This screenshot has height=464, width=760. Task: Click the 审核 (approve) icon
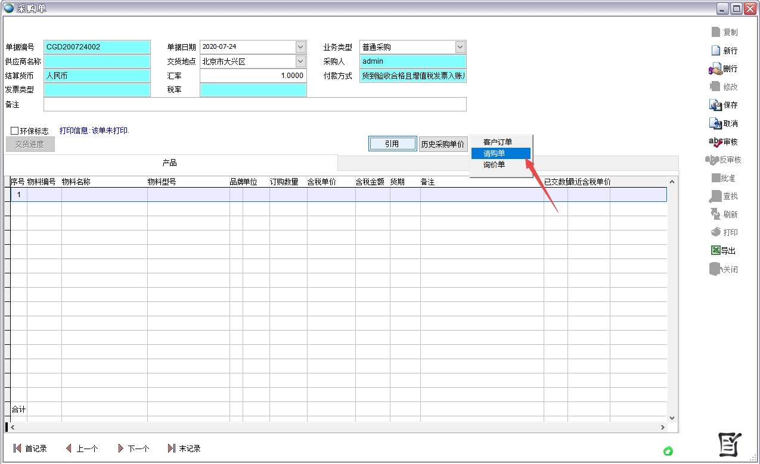click(x=715, y=142)
